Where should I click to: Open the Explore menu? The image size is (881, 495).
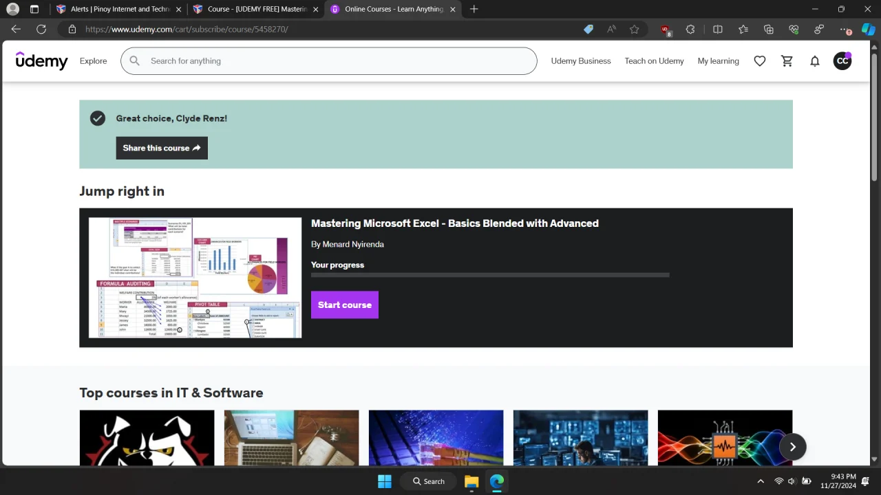click(93, 61)
